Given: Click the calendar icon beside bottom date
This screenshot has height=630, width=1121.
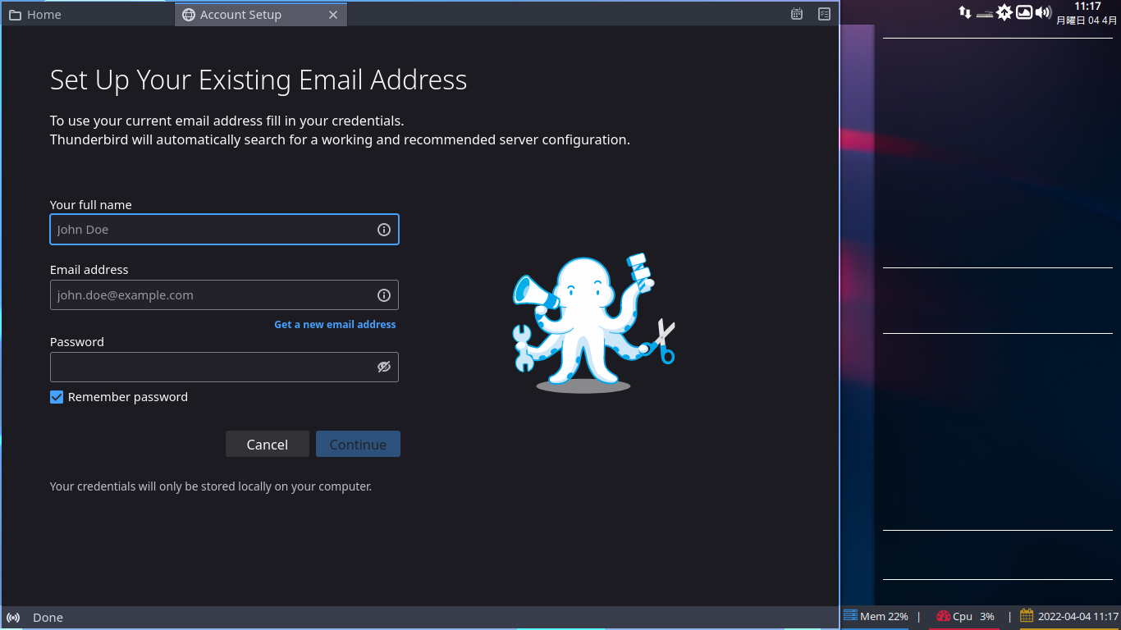Looking at the screenshot, I should point(1027,615).
